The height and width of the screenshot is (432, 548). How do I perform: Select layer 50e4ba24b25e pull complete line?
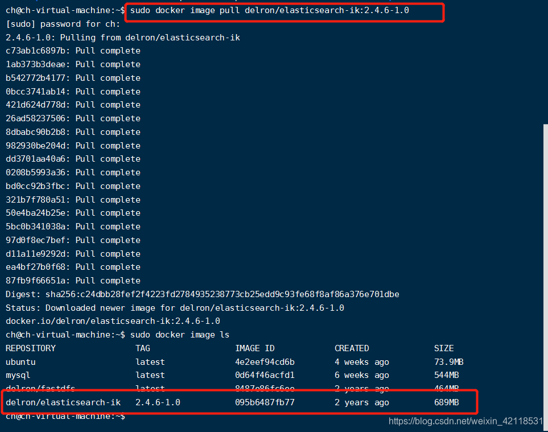click(73, 213)
